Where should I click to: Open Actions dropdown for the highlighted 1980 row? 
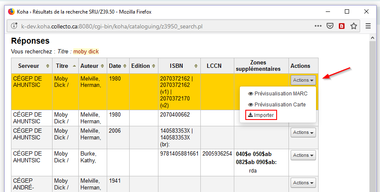point(303,80)
